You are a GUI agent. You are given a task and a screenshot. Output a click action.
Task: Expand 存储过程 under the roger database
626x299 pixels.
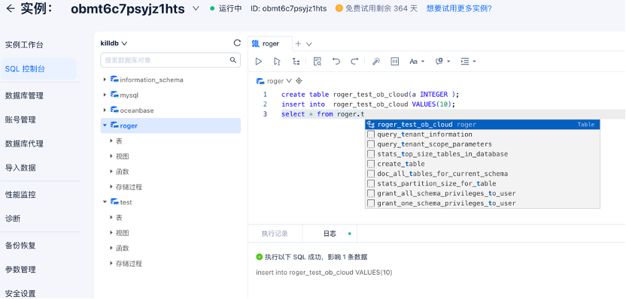pyautogui.click(x=111, y=186)
